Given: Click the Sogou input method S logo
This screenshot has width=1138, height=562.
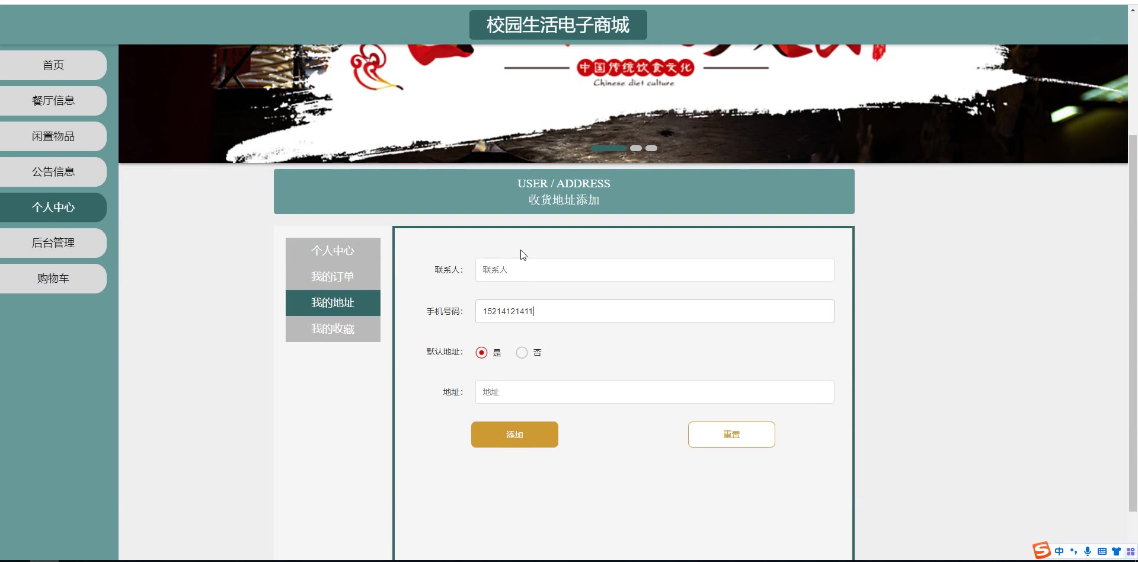Looking at the screenshot, I should [x=1041, y=551].
